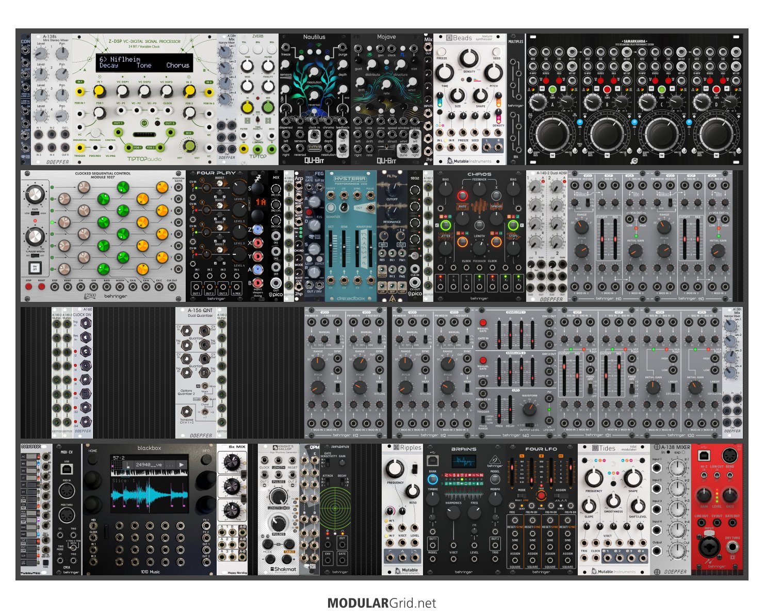The height and width of the screenshot is (614, 764).
Task: Click the blackbox waveform slice display
Action: point(149,495)
